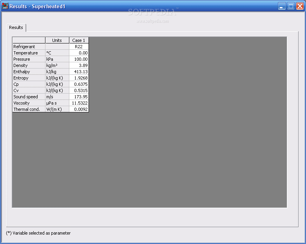This screenshot has height=244, width=306.
Task: Select the 3.89 density value
Action: 79,65
